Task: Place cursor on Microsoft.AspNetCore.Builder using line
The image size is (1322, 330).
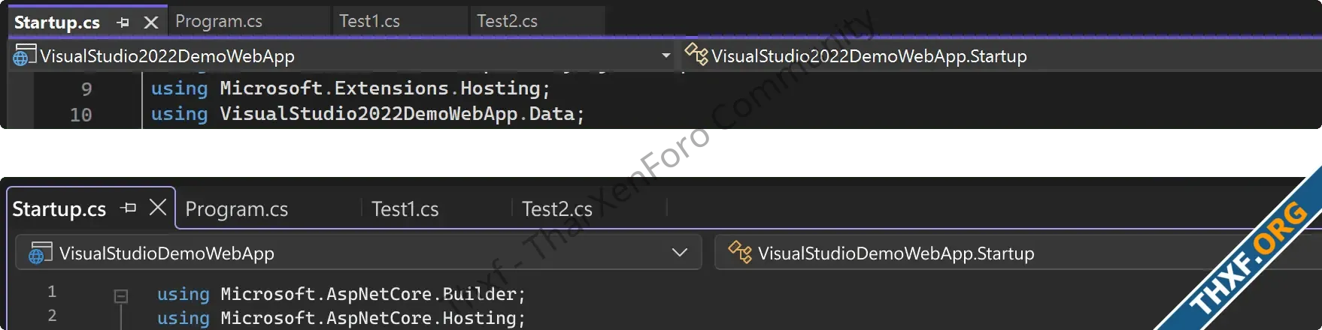Action: point(341,294)
